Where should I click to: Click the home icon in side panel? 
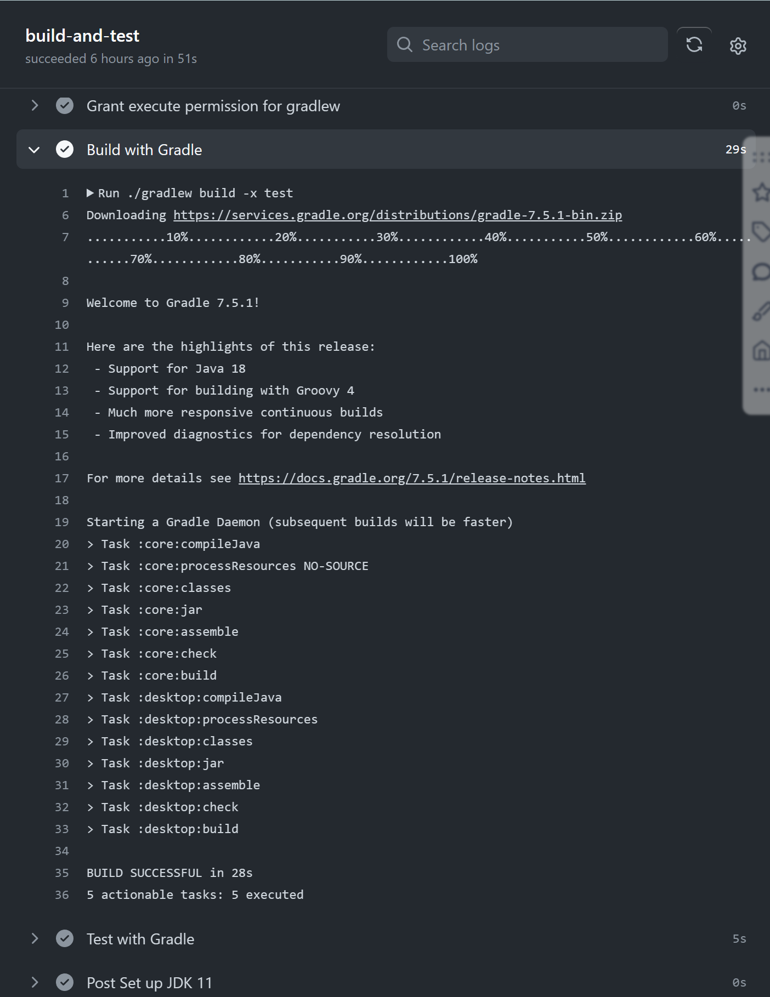(x=761, y=350)
